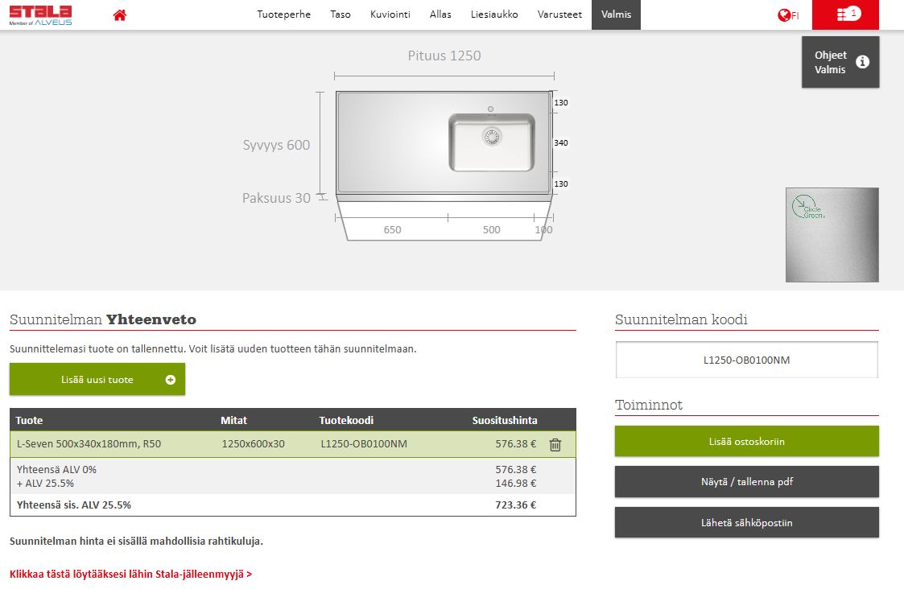The width and height of the screenshot is (904, 589).
Task: Click the plan code field L1250-OB0100NM
Action: (746, 360)
